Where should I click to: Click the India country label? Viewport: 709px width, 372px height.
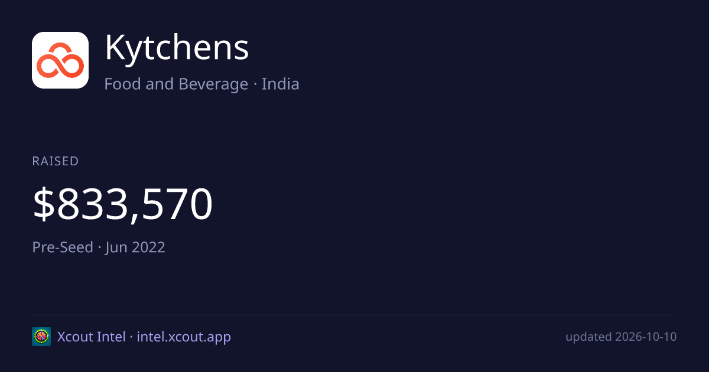click(281, 84)
